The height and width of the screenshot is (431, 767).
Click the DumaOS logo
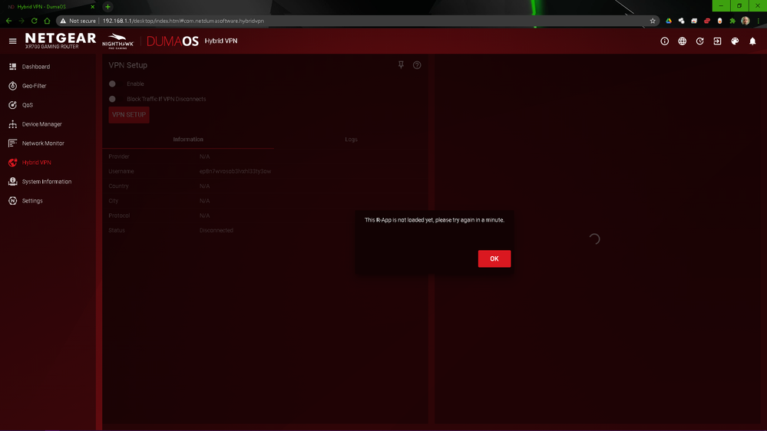click(173, 41)
